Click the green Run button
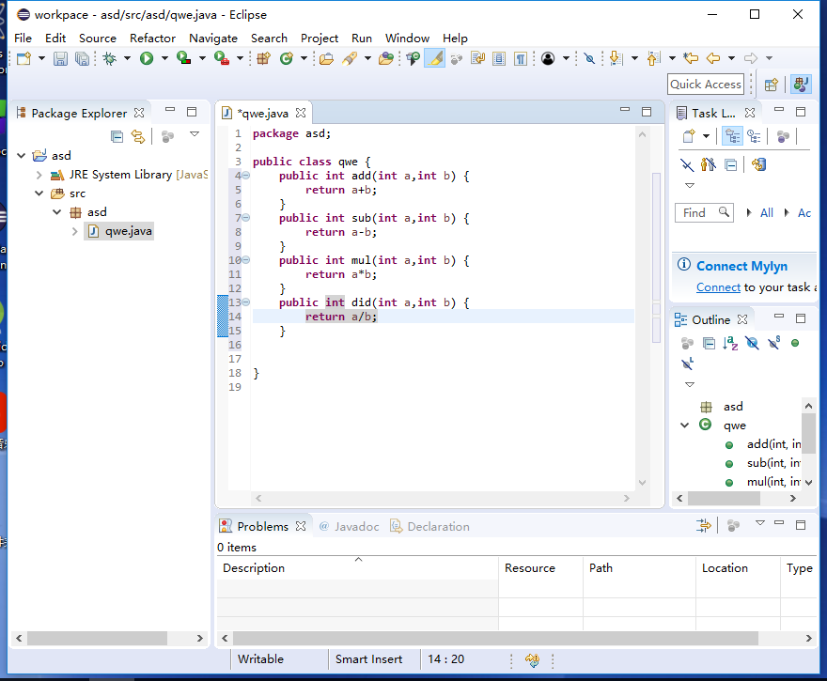Viewport: 827px width, 681px height. [147, 58]
